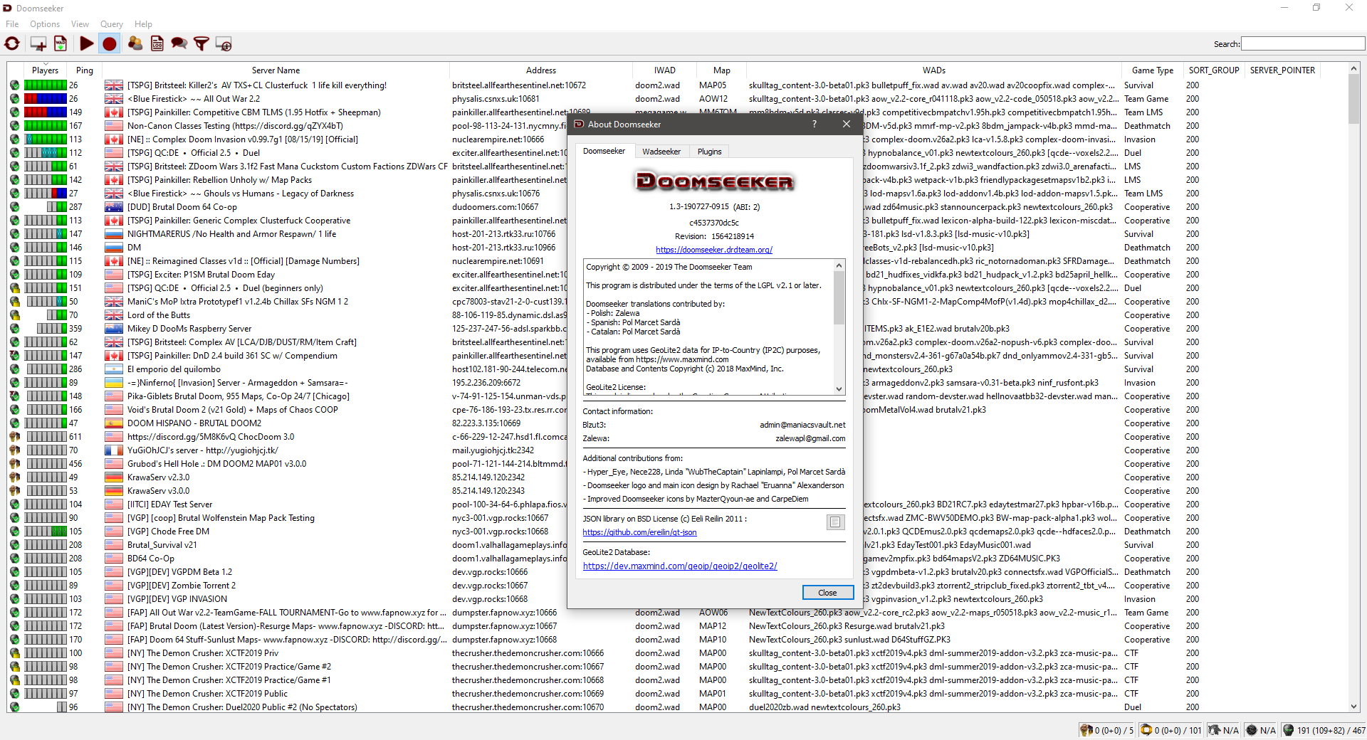This screenshot has width=1367, height=740.
Task: Open the doomseeker.drdteam.org link
Action: click(x=713, y=250)
